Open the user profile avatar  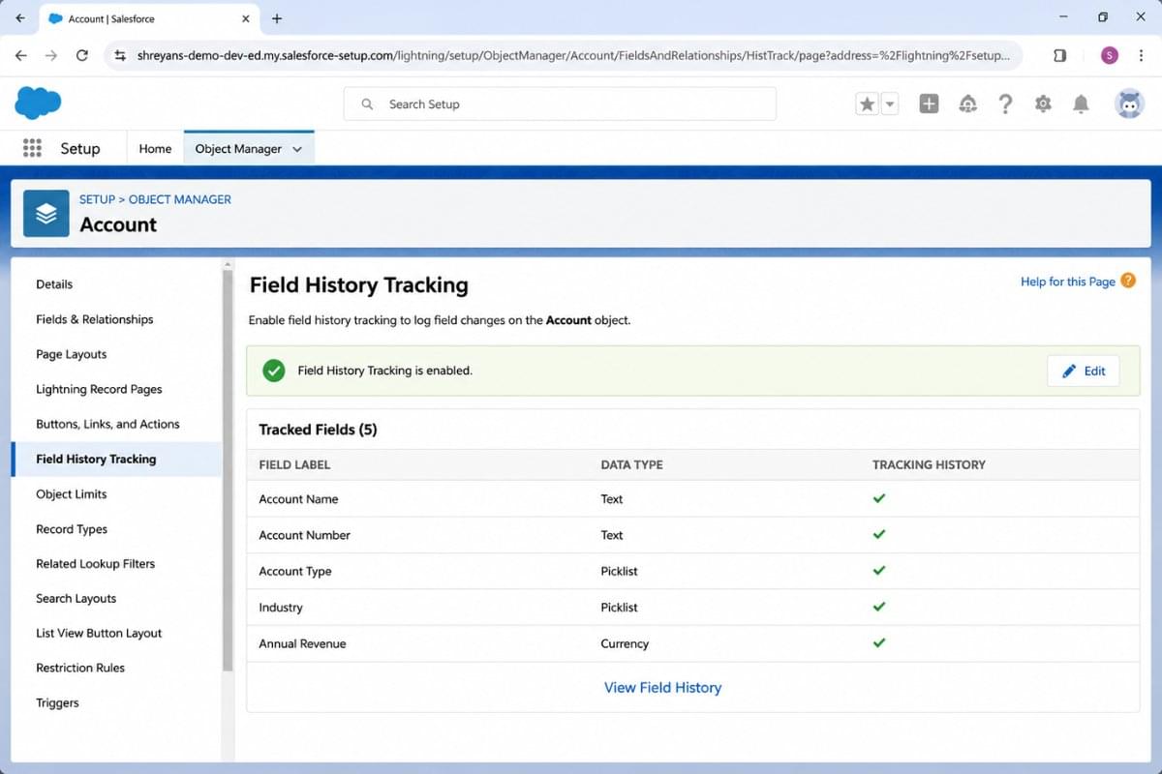pos(1129,104)
